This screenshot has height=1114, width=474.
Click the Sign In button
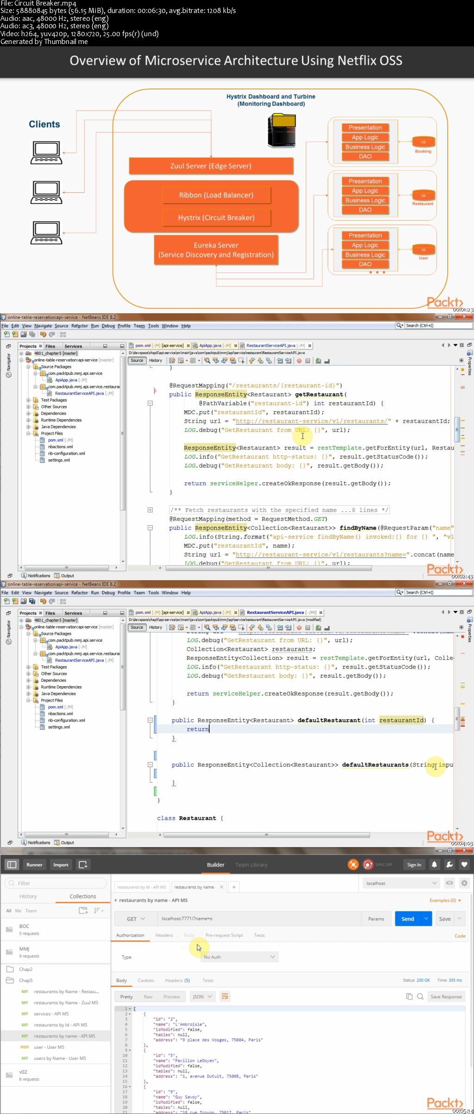click(x=414, y=865)
